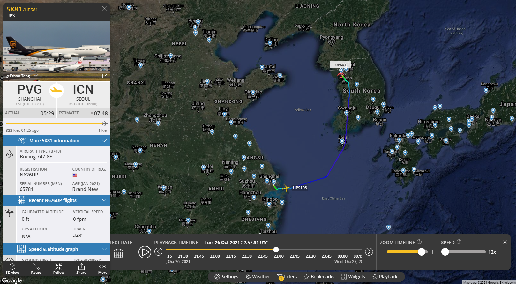Screen dimensions: 516x284
Task: Follow the selected aircraft
Action: pos(59,268)
